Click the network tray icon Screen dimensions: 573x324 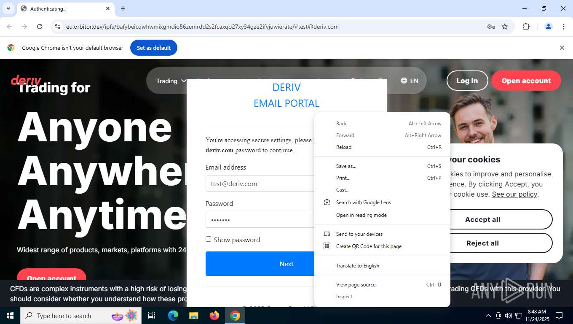(519, 316)
